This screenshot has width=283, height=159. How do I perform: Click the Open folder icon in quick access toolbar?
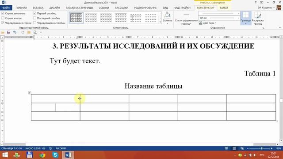pos(3,32)
